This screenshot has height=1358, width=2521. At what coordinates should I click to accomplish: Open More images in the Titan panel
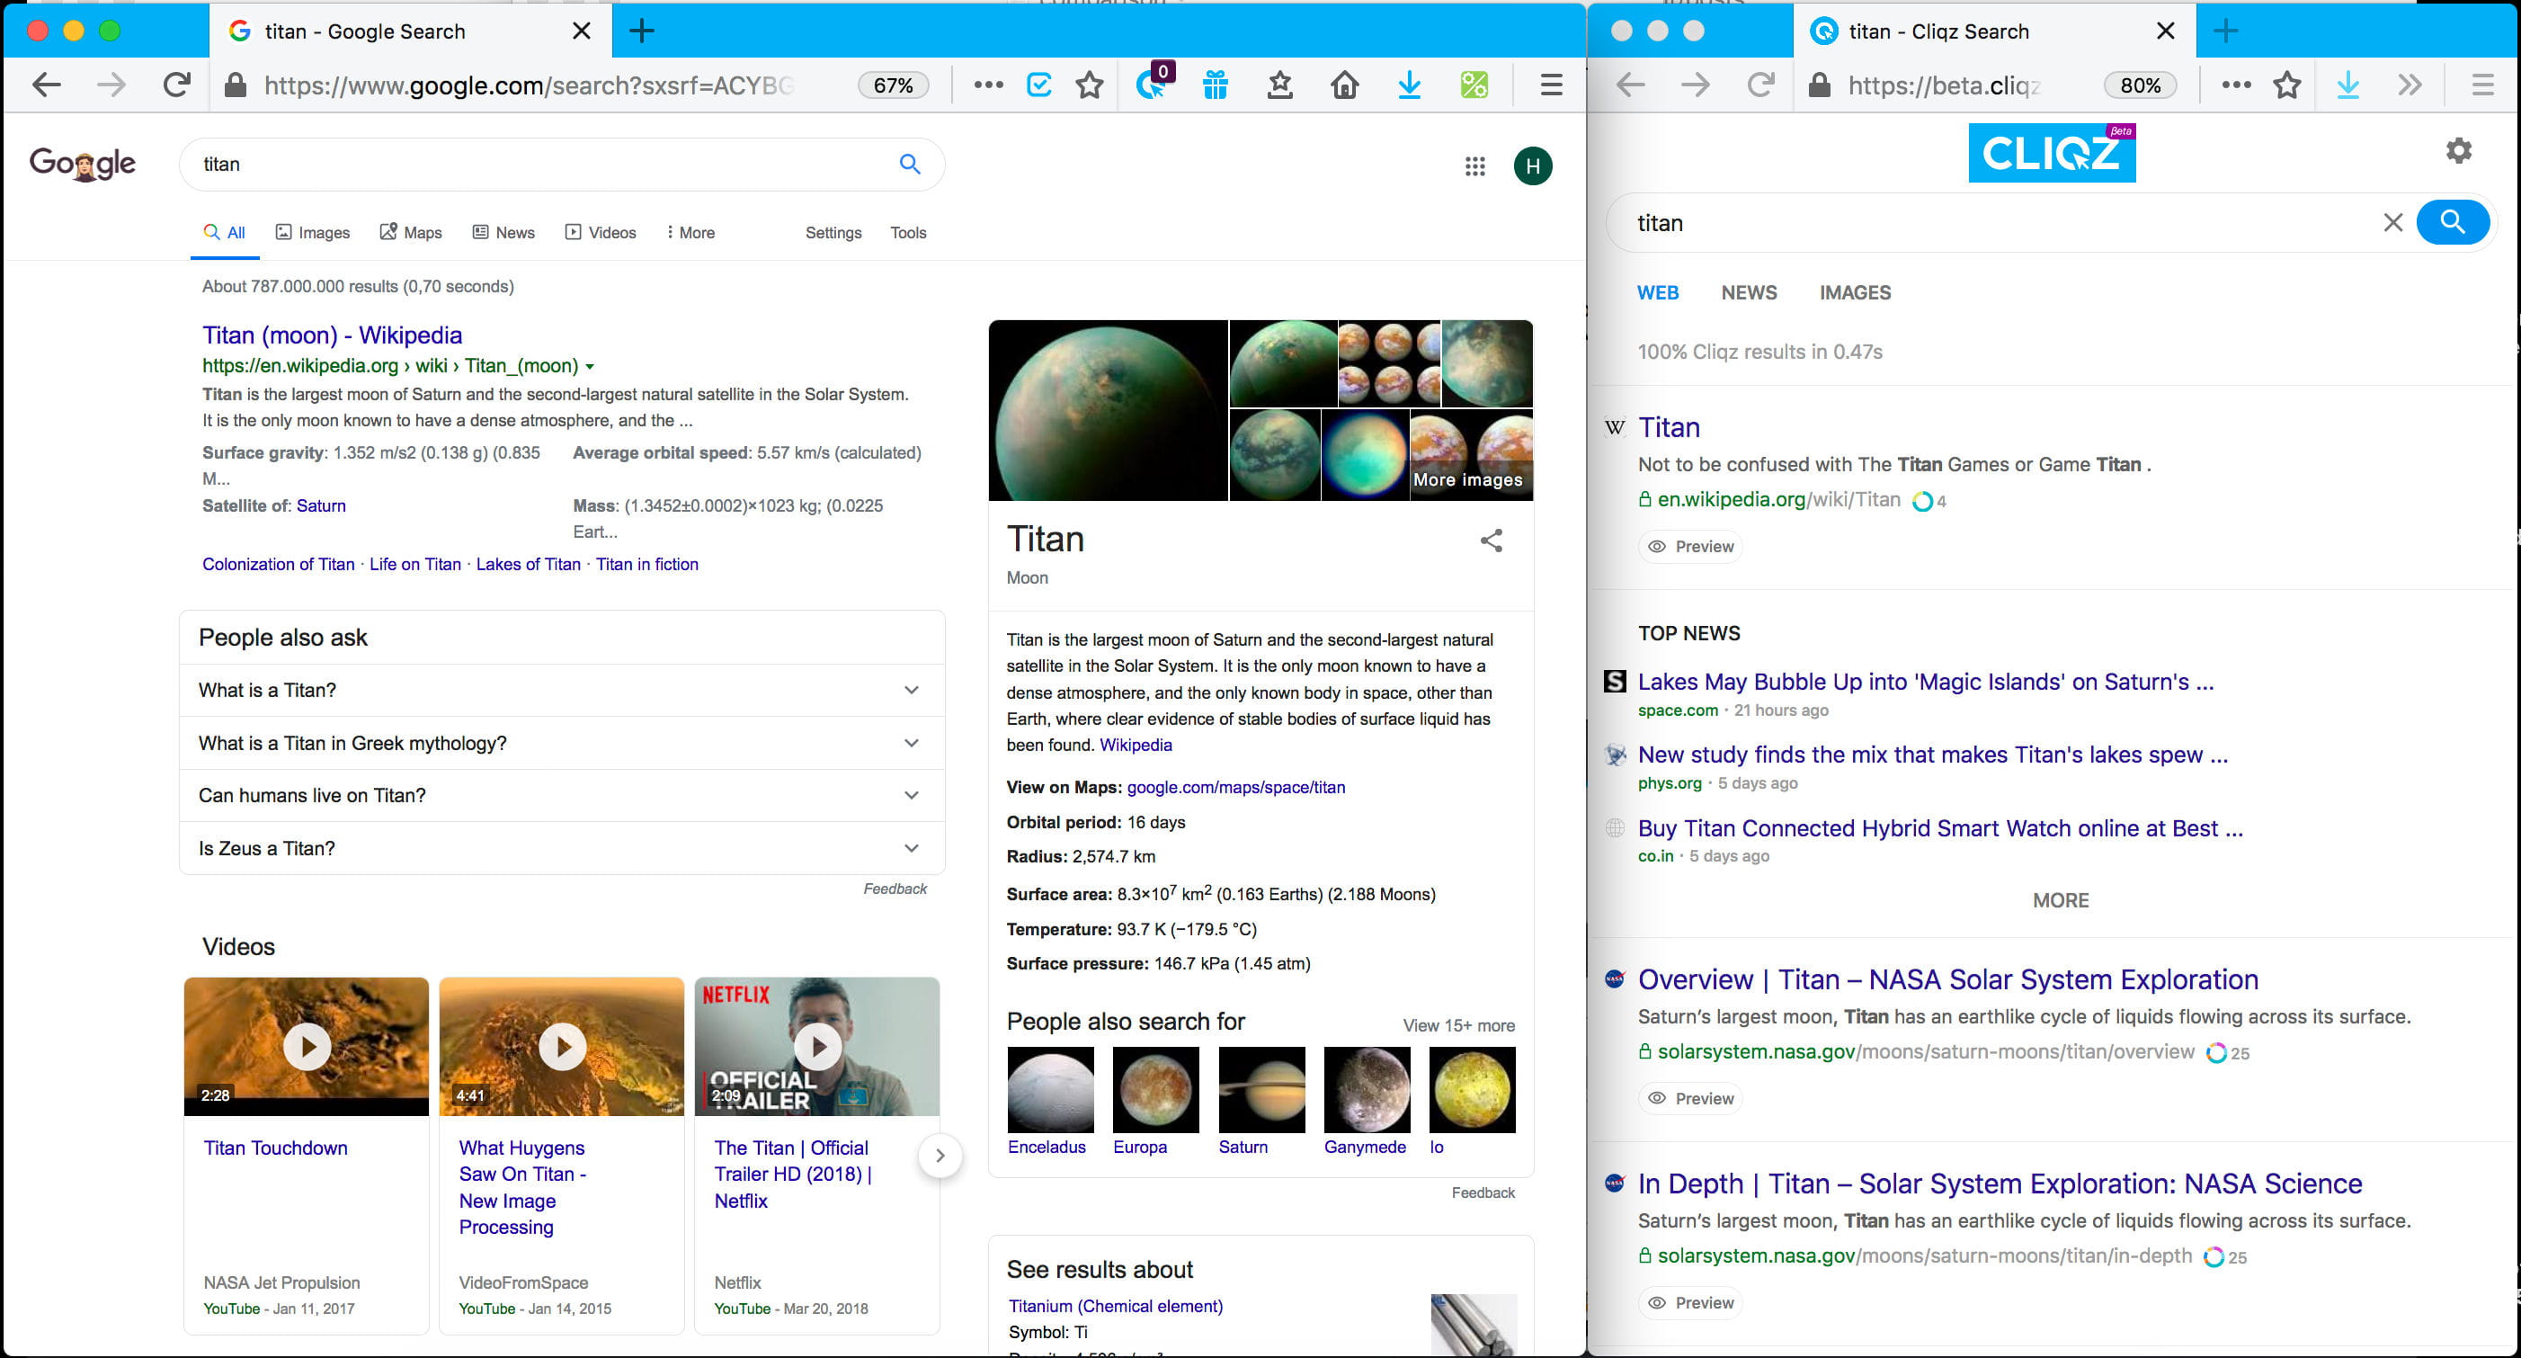pyautogui.click(x=1467, y=479)
